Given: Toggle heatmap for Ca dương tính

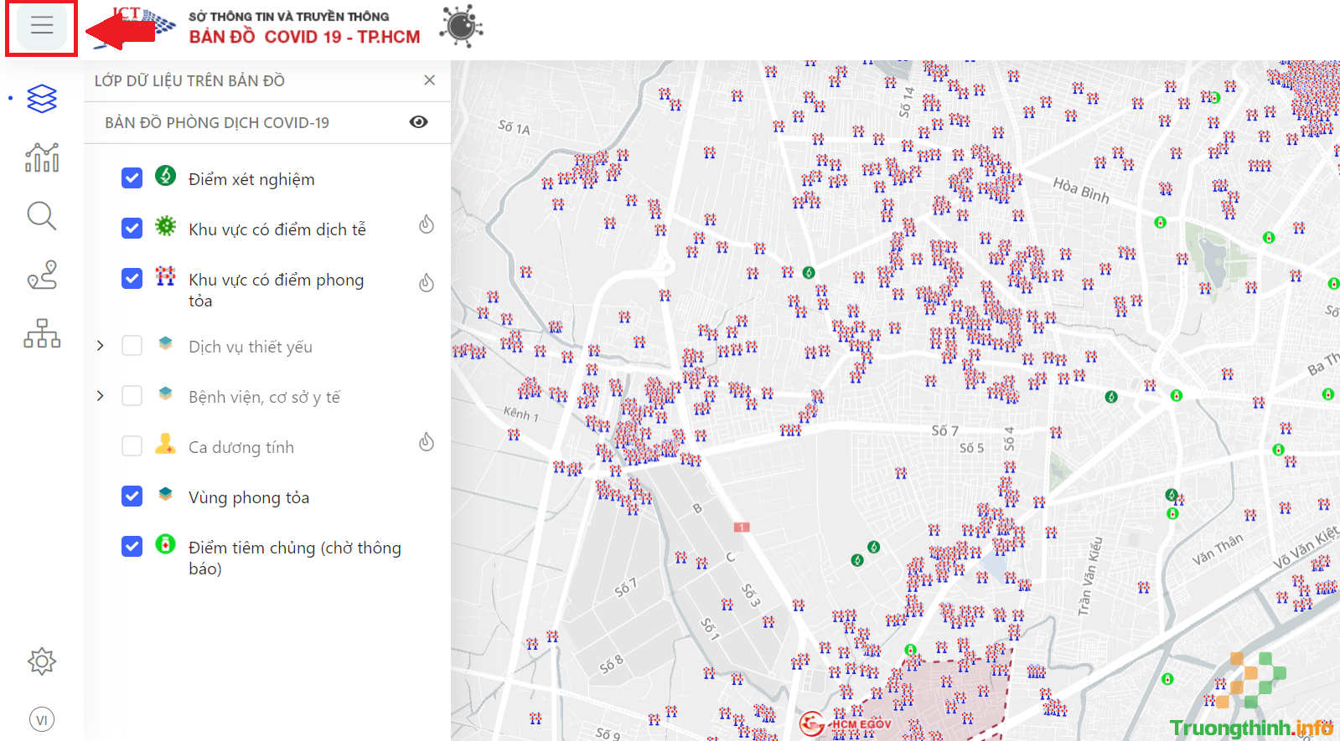Looking at the screenshot, I should point(427,441).
